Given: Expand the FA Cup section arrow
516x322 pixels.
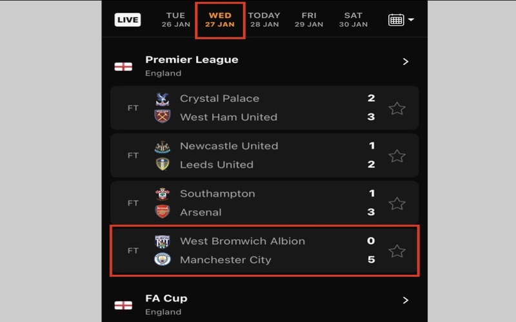Looking at the screenshot, I should [x=406, y=300].
